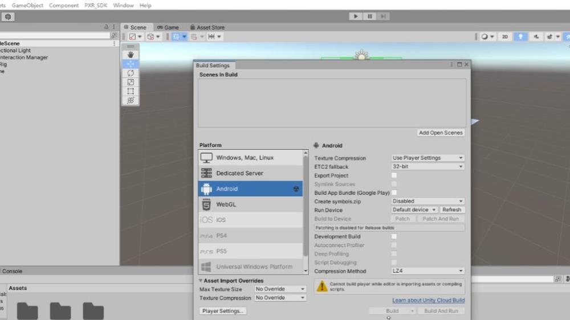Open Run Device Default device dropdown

pos(414,210)
